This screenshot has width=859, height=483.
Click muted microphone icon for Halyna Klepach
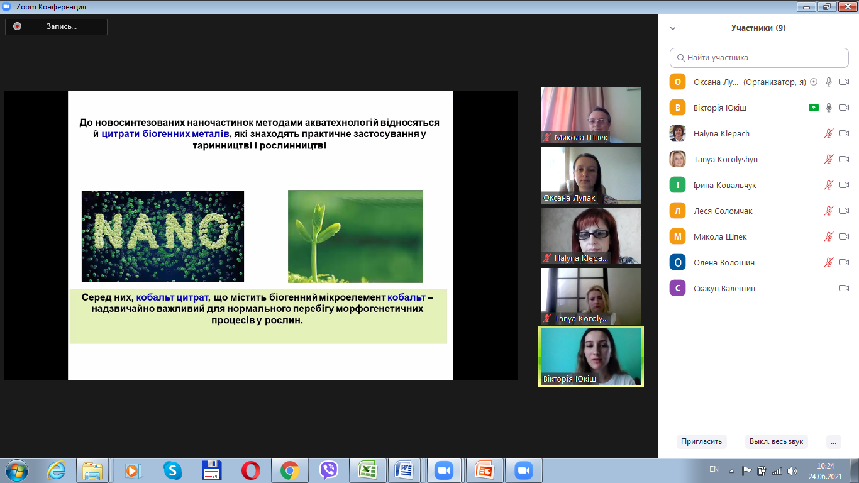click(x=829, y=133)
